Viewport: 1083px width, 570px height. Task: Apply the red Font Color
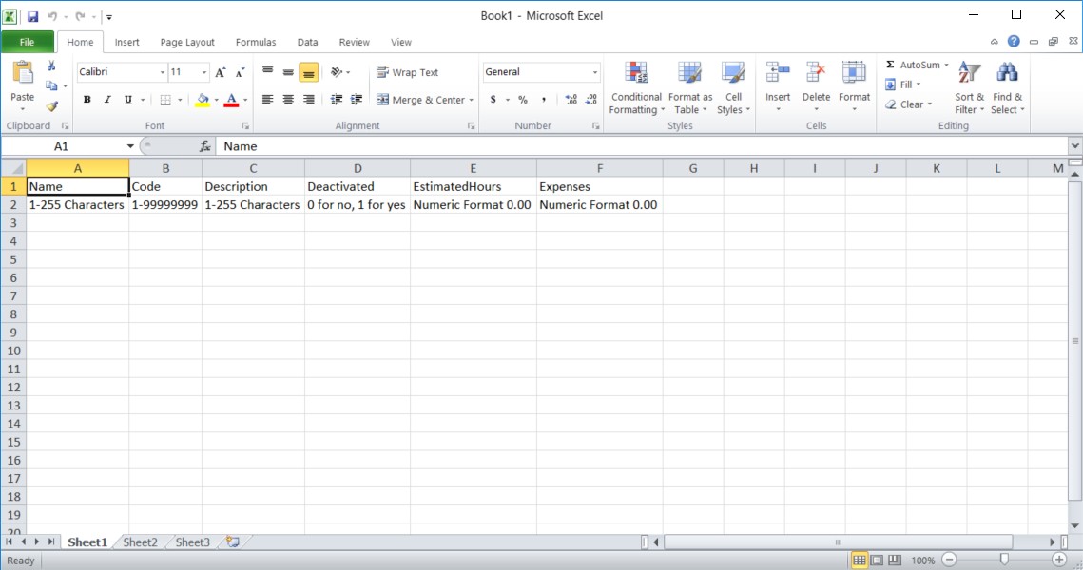tap(231, 100)
